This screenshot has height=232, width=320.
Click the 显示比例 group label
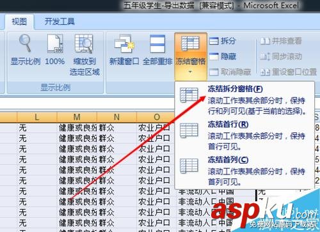coord(56,88)
